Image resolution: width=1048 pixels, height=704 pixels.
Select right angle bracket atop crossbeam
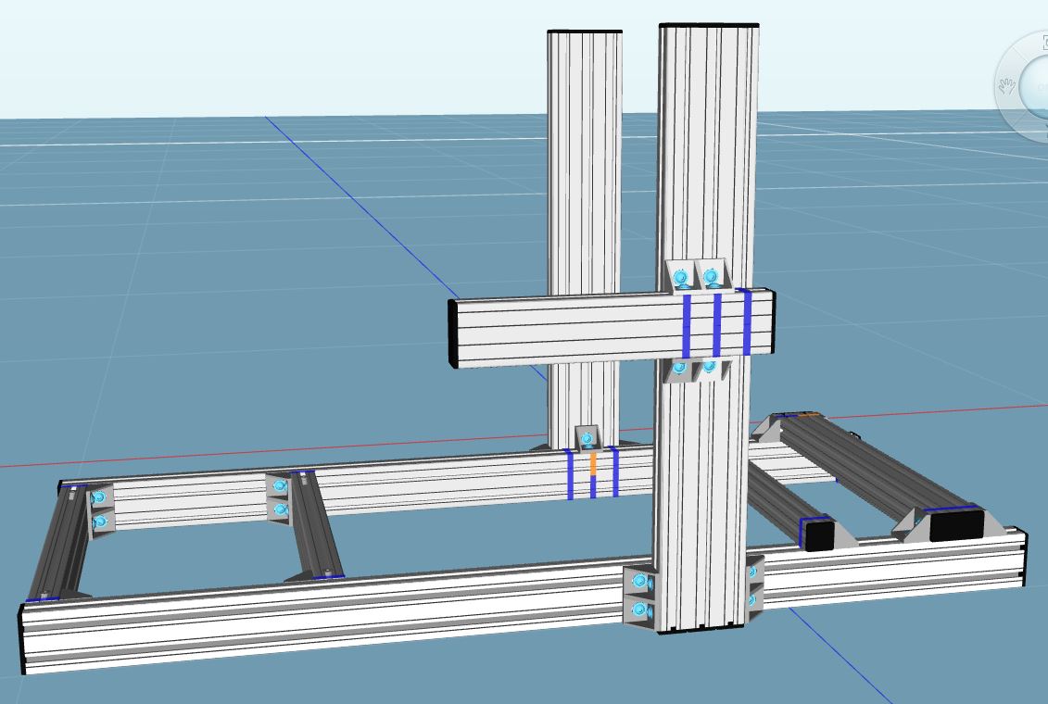712,274
